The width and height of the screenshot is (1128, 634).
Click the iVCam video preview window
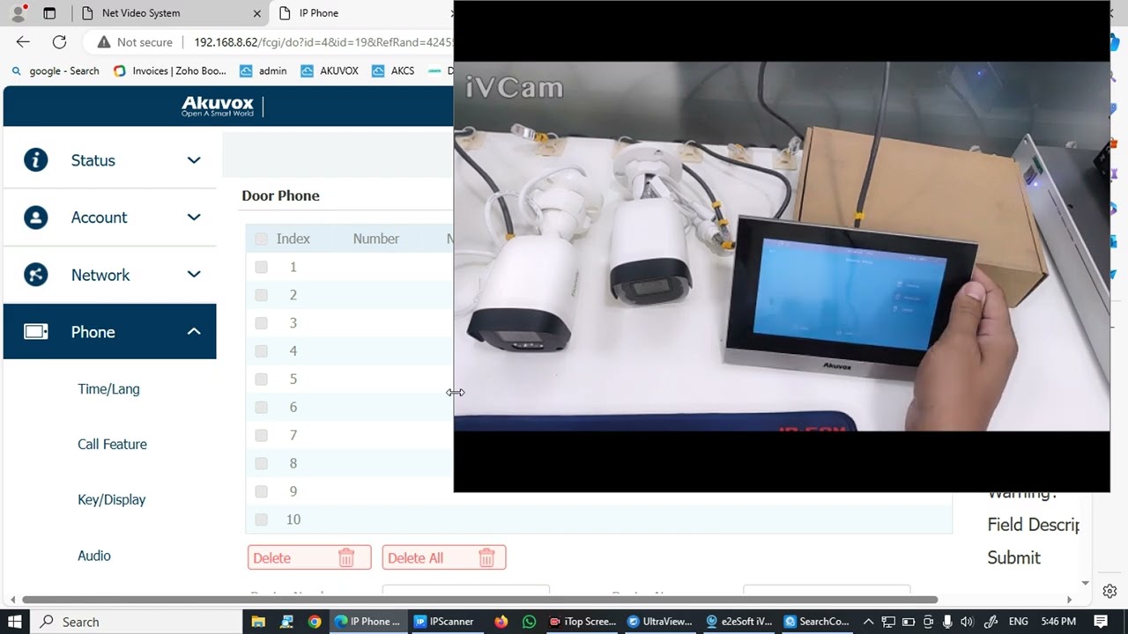coord(782,247)
